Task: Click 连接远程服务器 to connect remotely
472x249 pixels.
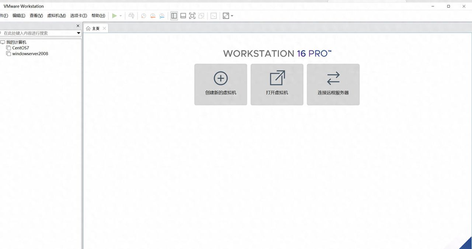Action: click(333, 84)
